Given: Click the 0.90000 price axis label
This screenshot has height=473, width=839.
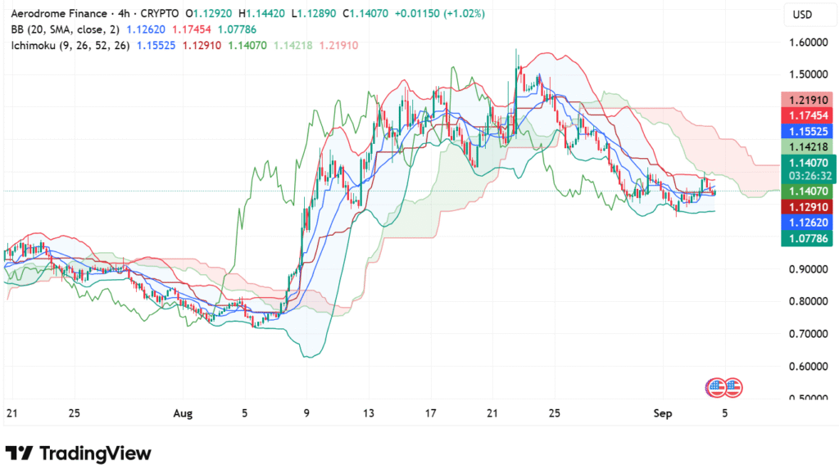Looking at the screenshot, I should [809, 269].
